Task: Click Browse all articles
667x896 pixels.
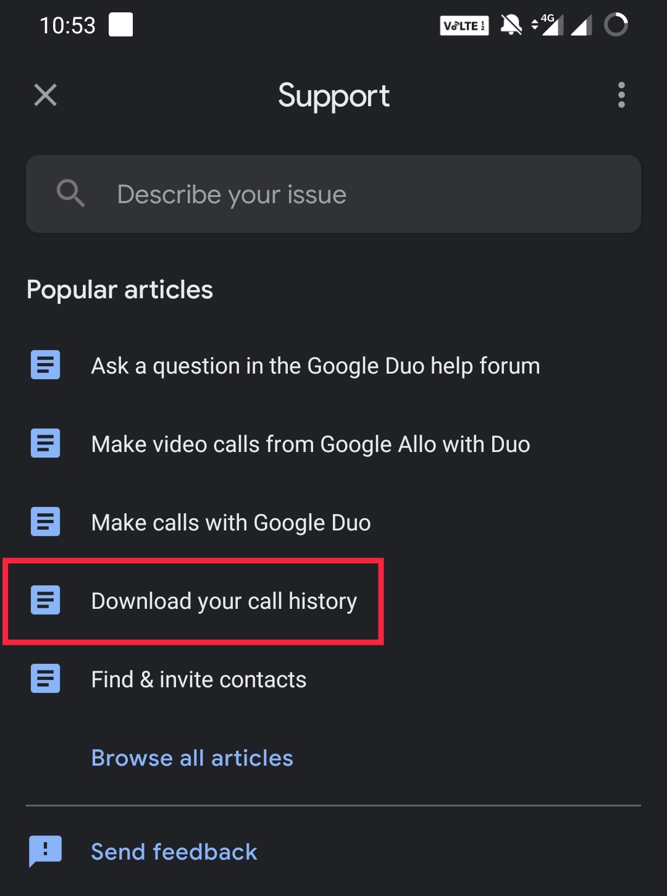Action: pos(191,758)
